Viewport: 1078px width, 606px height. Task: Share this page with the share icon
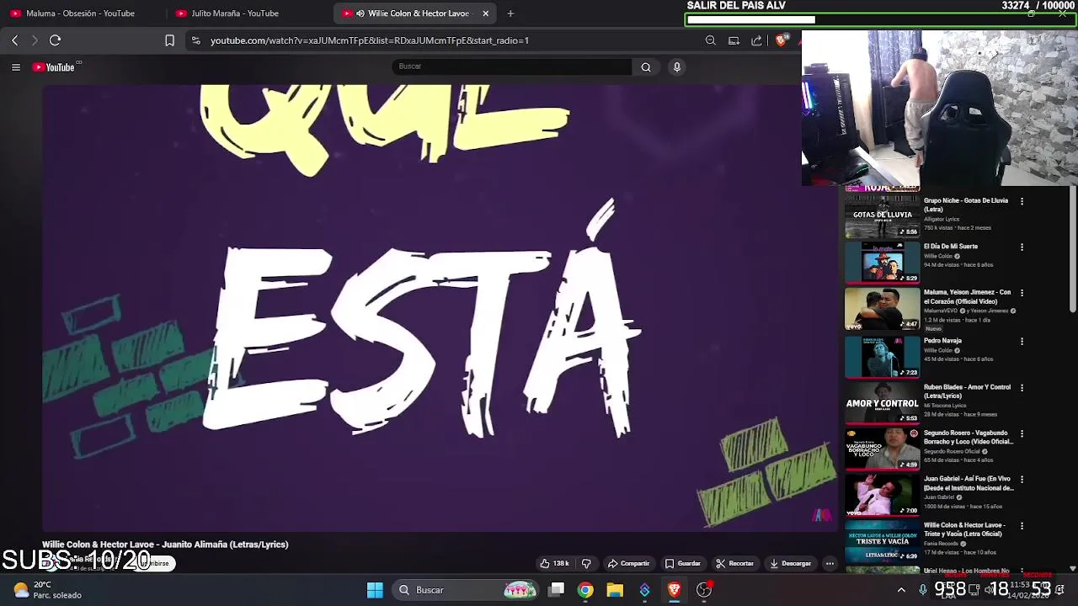(x=756, y=40)
